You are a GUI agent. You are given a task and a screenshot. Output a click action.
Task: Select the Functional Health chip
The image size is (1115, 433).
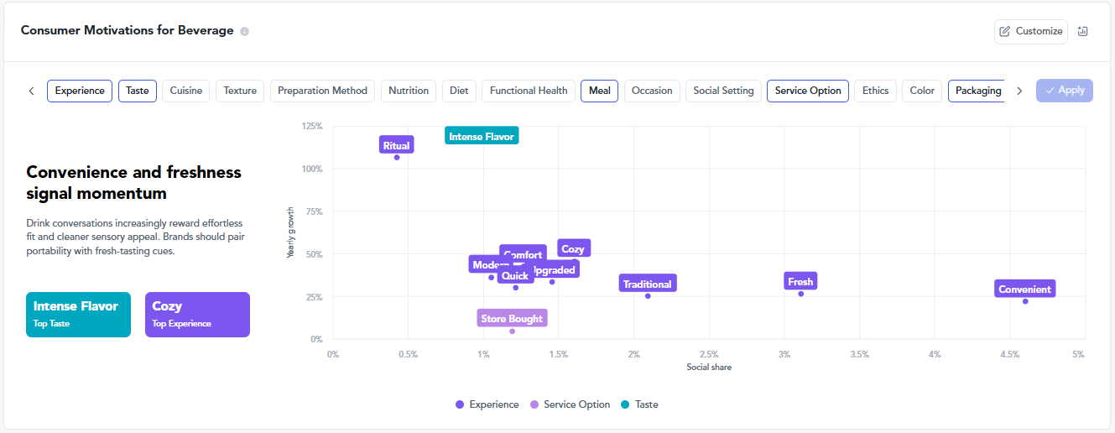click(529, 91)
